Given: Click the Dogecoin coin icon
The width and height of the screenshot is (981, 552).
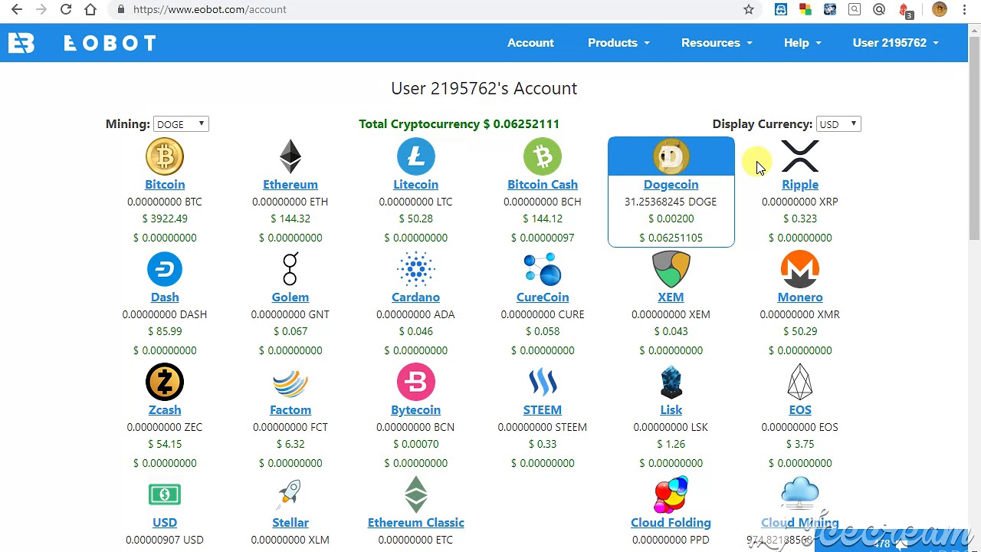Looking at the screenshot, I should point(671,156).
